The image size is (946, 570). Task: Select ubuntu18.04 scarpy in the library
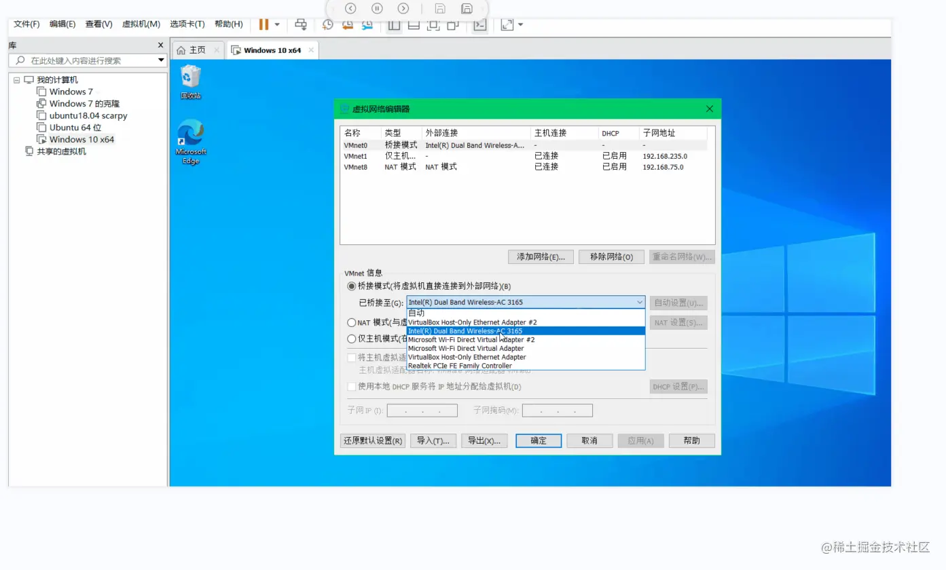tap(88, 116)
